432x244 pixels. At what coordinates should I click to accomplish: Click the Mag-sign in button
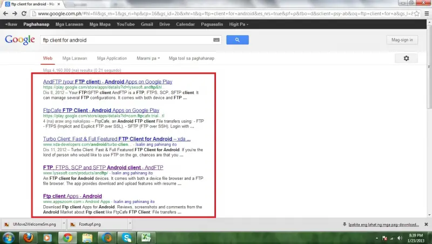coord(402,40)
